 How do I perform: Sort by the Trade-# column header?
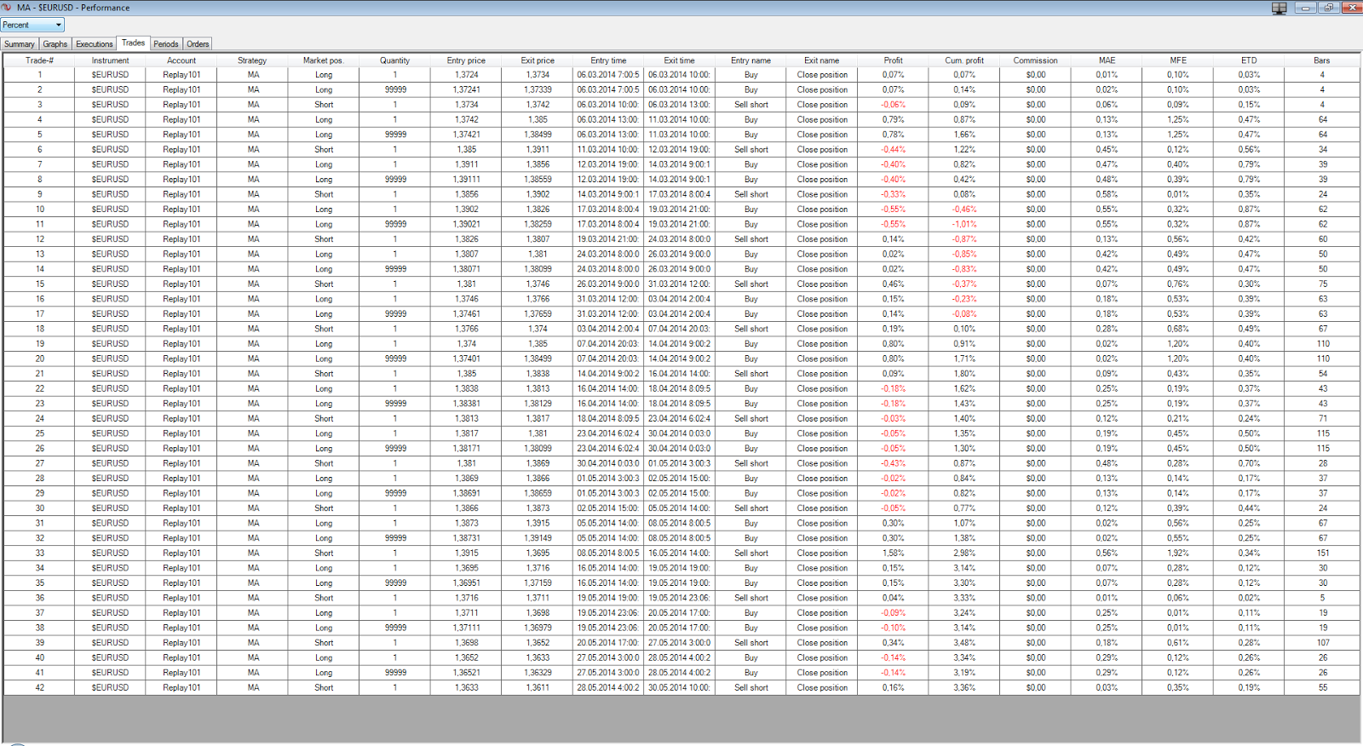tap(39, 60)
